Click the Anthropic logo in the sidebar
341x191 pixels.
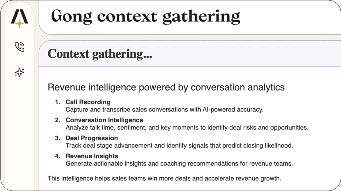click(x=20, y=16)
